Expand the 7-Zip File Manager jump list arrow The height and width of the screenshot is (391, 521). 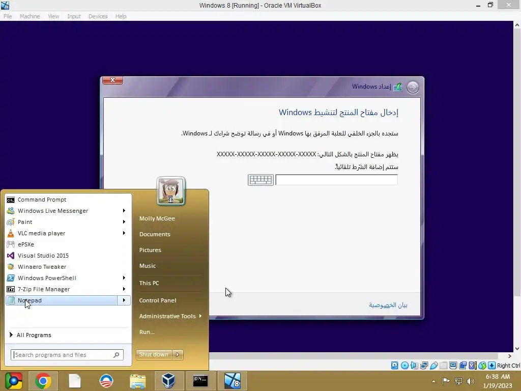124,289
